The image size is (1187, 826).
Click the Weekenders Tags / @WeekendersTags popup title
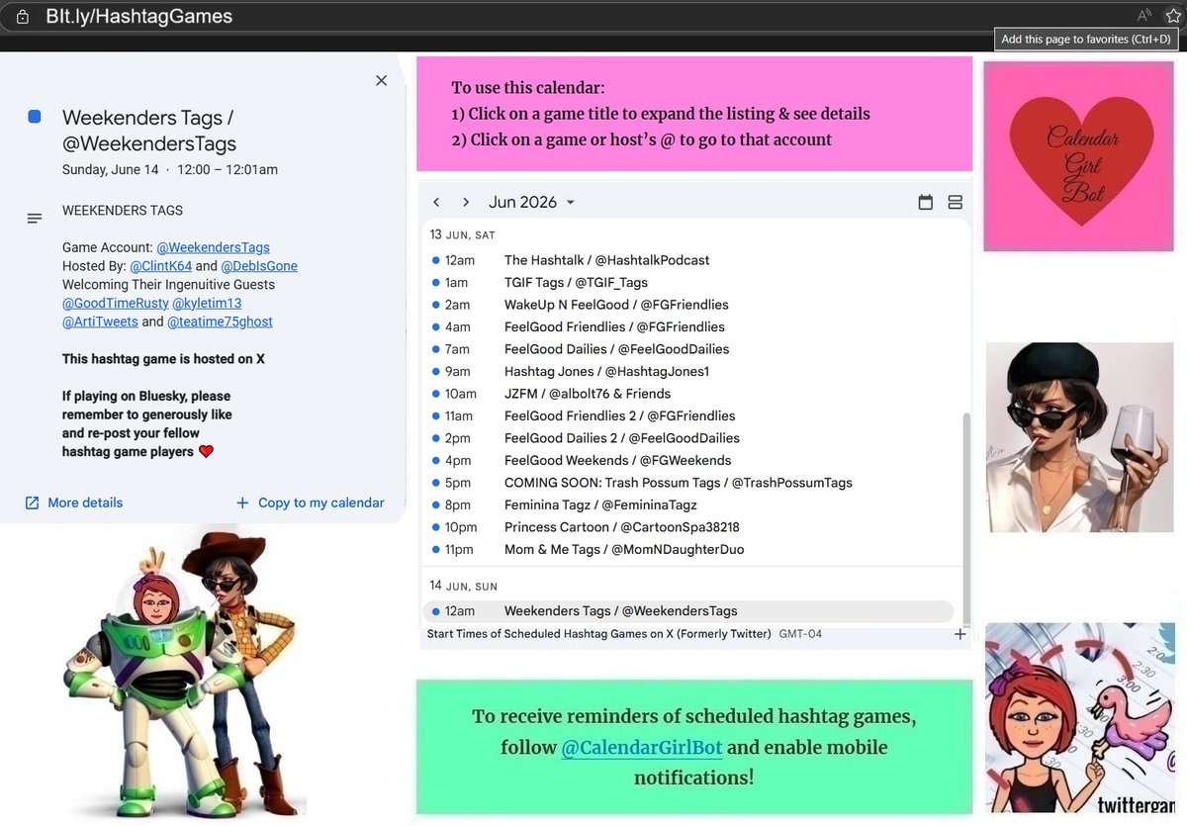coord(149,131)
